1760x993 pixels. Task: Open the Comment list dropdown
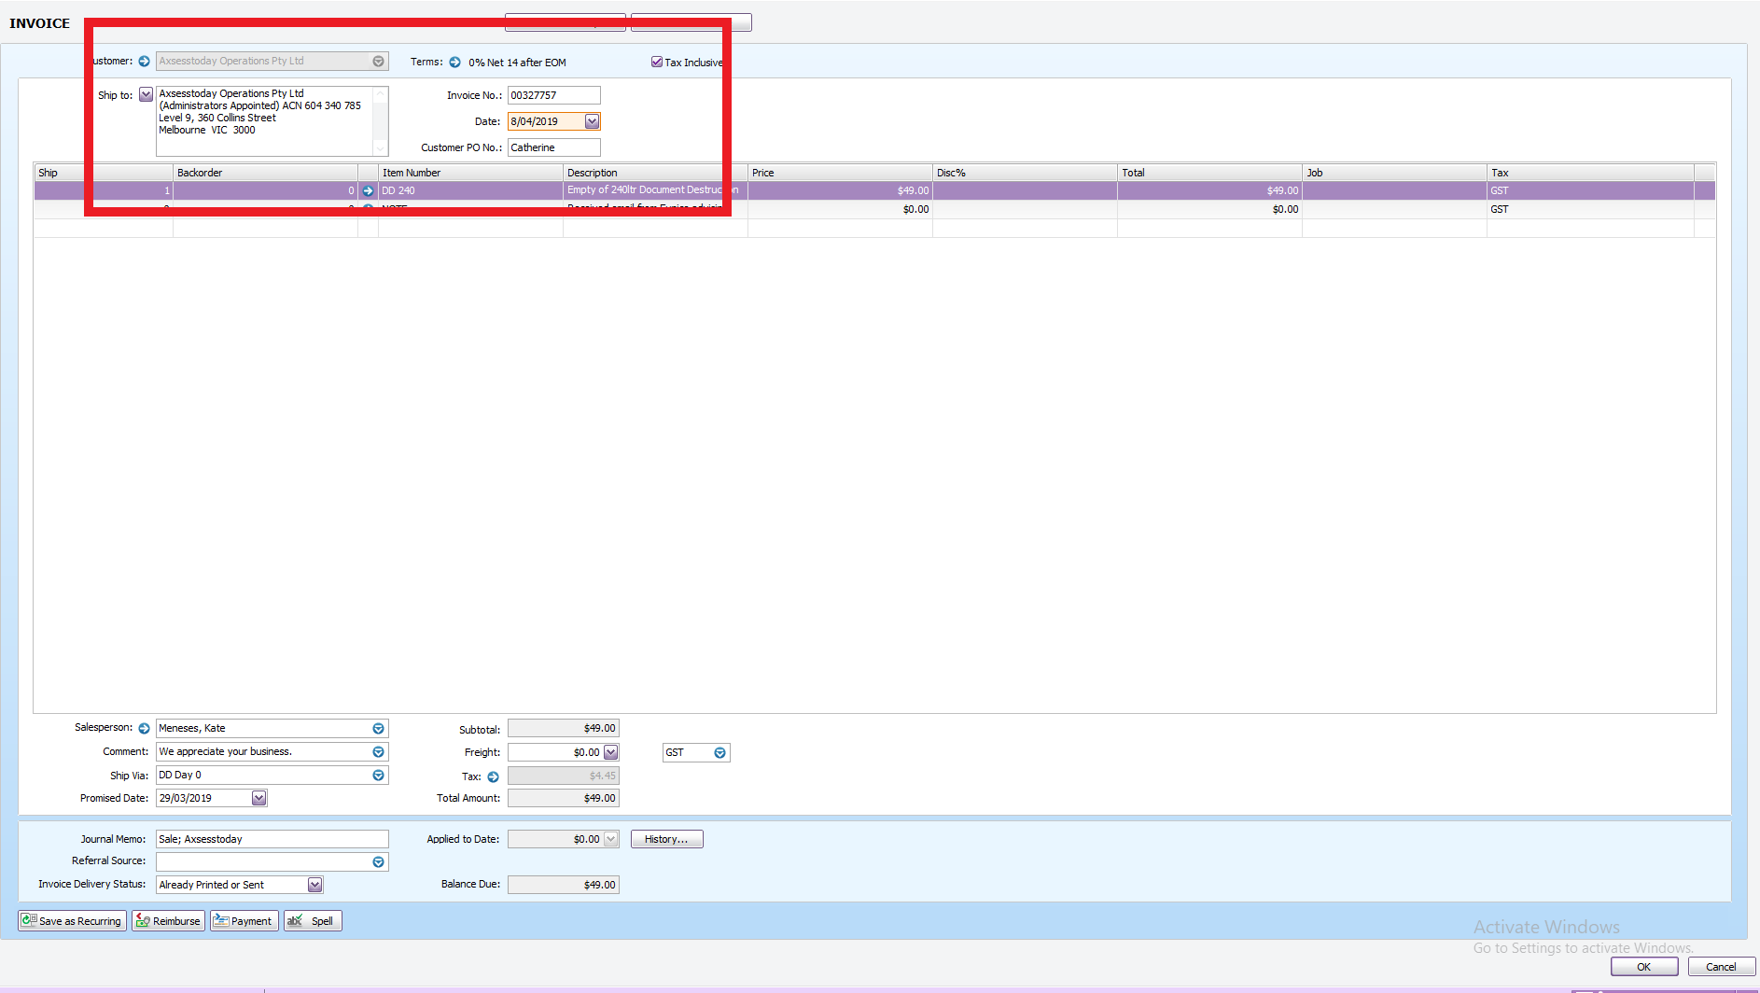click(x=378, y=752)
